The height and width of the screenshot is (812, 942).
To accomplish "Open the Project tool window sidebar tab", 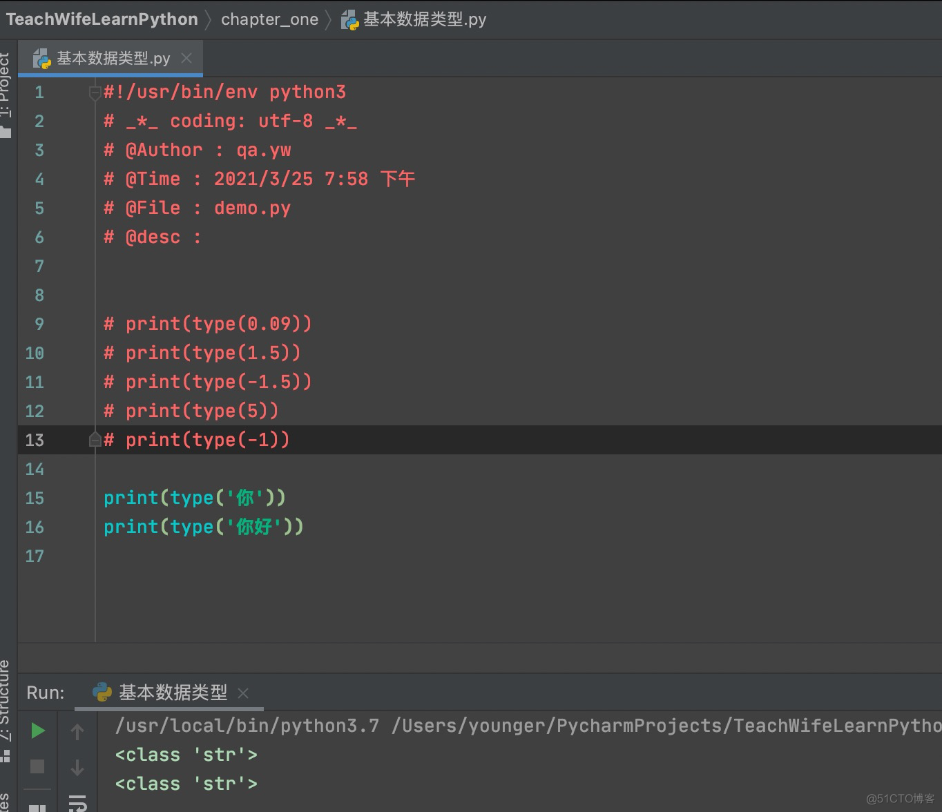I will pyautogui.click(x=6, y=95).
